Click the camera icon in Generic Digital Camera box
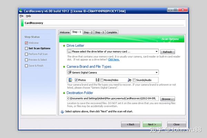Image resolution: width=207 pixels, height=138 pixels. click(69, 72)
